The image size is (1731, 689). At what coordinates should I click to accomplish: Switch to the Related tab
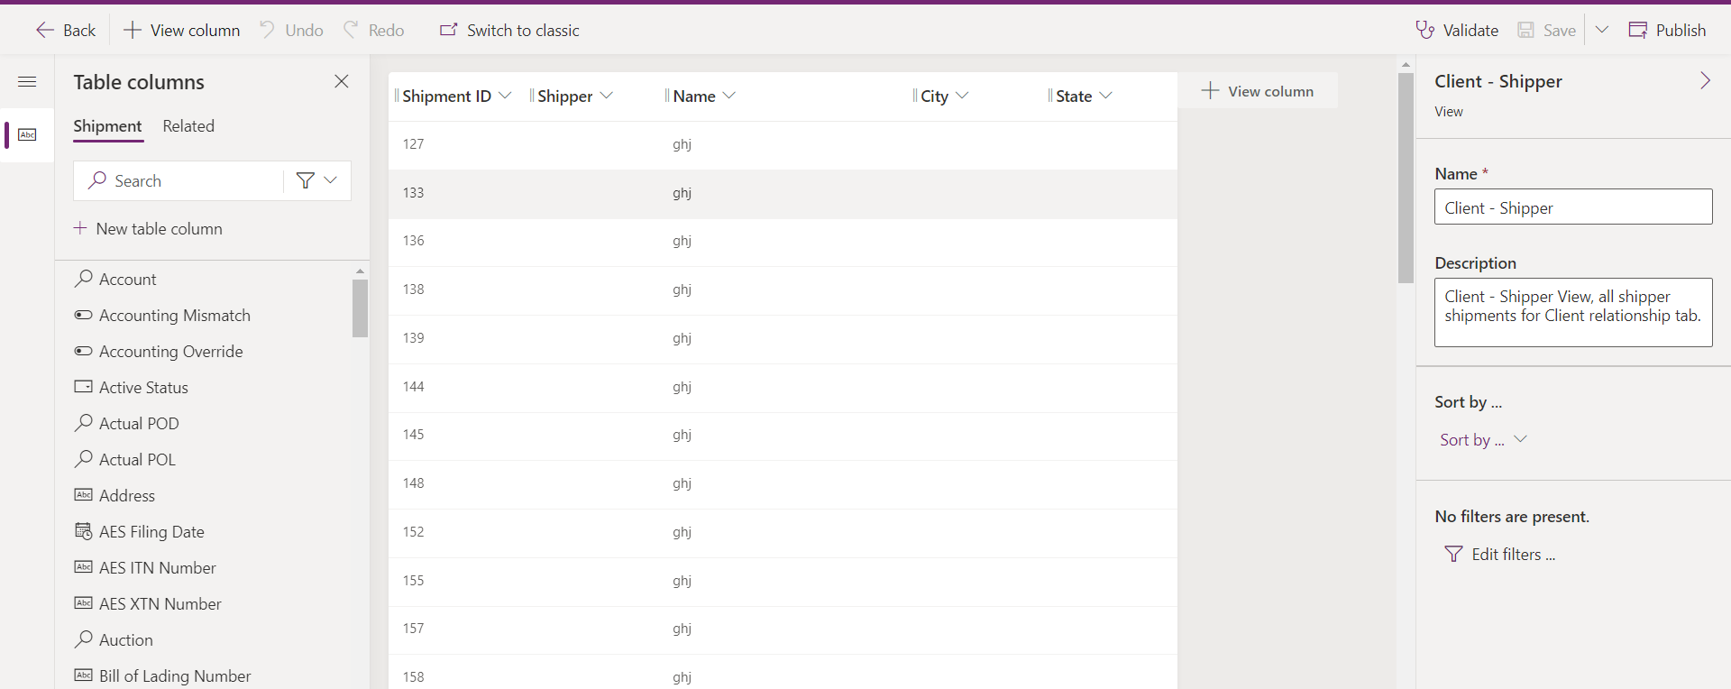click(188, 126)
